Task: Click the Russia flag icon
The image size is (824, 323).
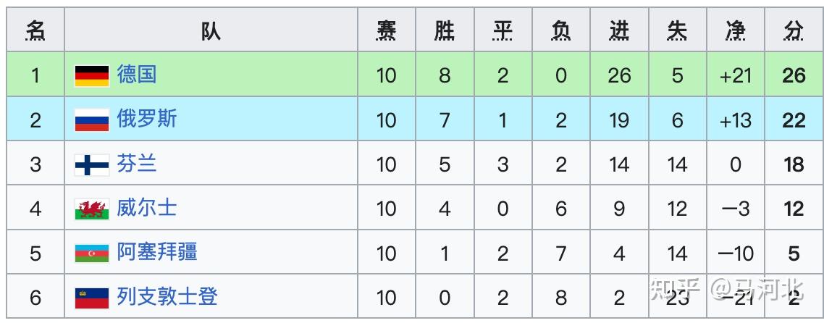Action: coord(92,120)
